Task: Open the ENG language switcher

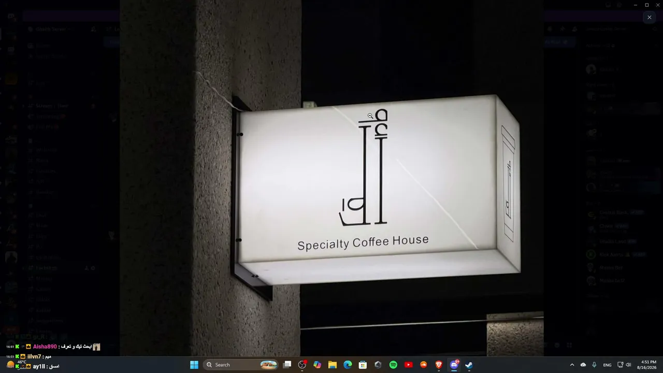Action: (x=607, y=365)
